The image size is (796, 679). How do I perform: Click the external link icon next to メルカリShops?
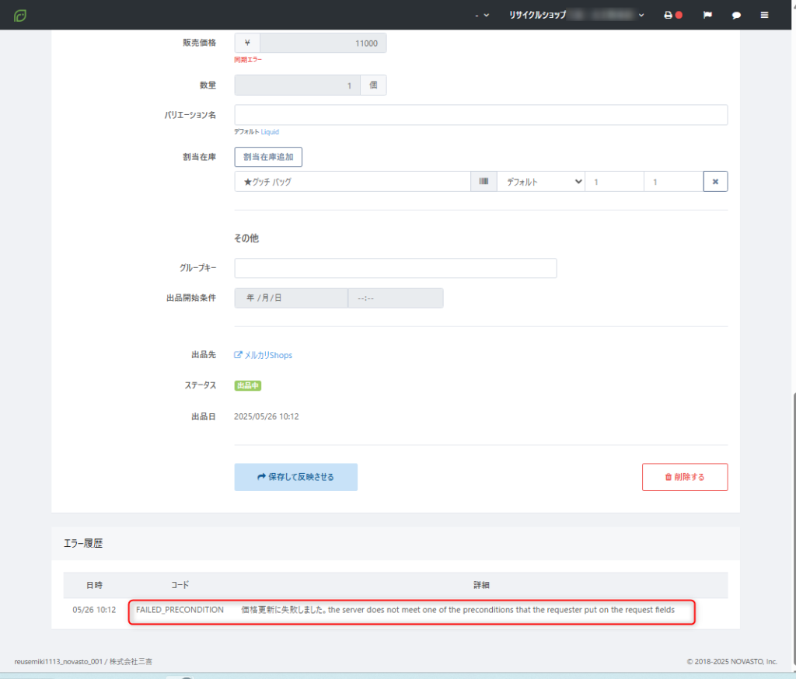pyautogui.click(x=238, y=355)
